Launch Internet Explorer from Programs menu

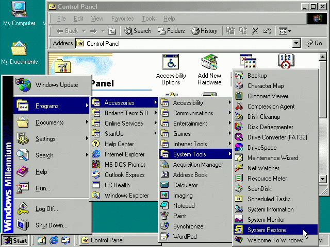124,154
